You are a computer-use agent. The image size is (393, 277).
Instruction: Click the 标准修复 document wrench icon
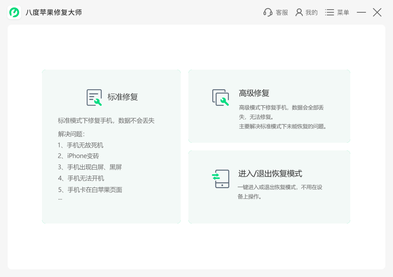pos(94,97)
